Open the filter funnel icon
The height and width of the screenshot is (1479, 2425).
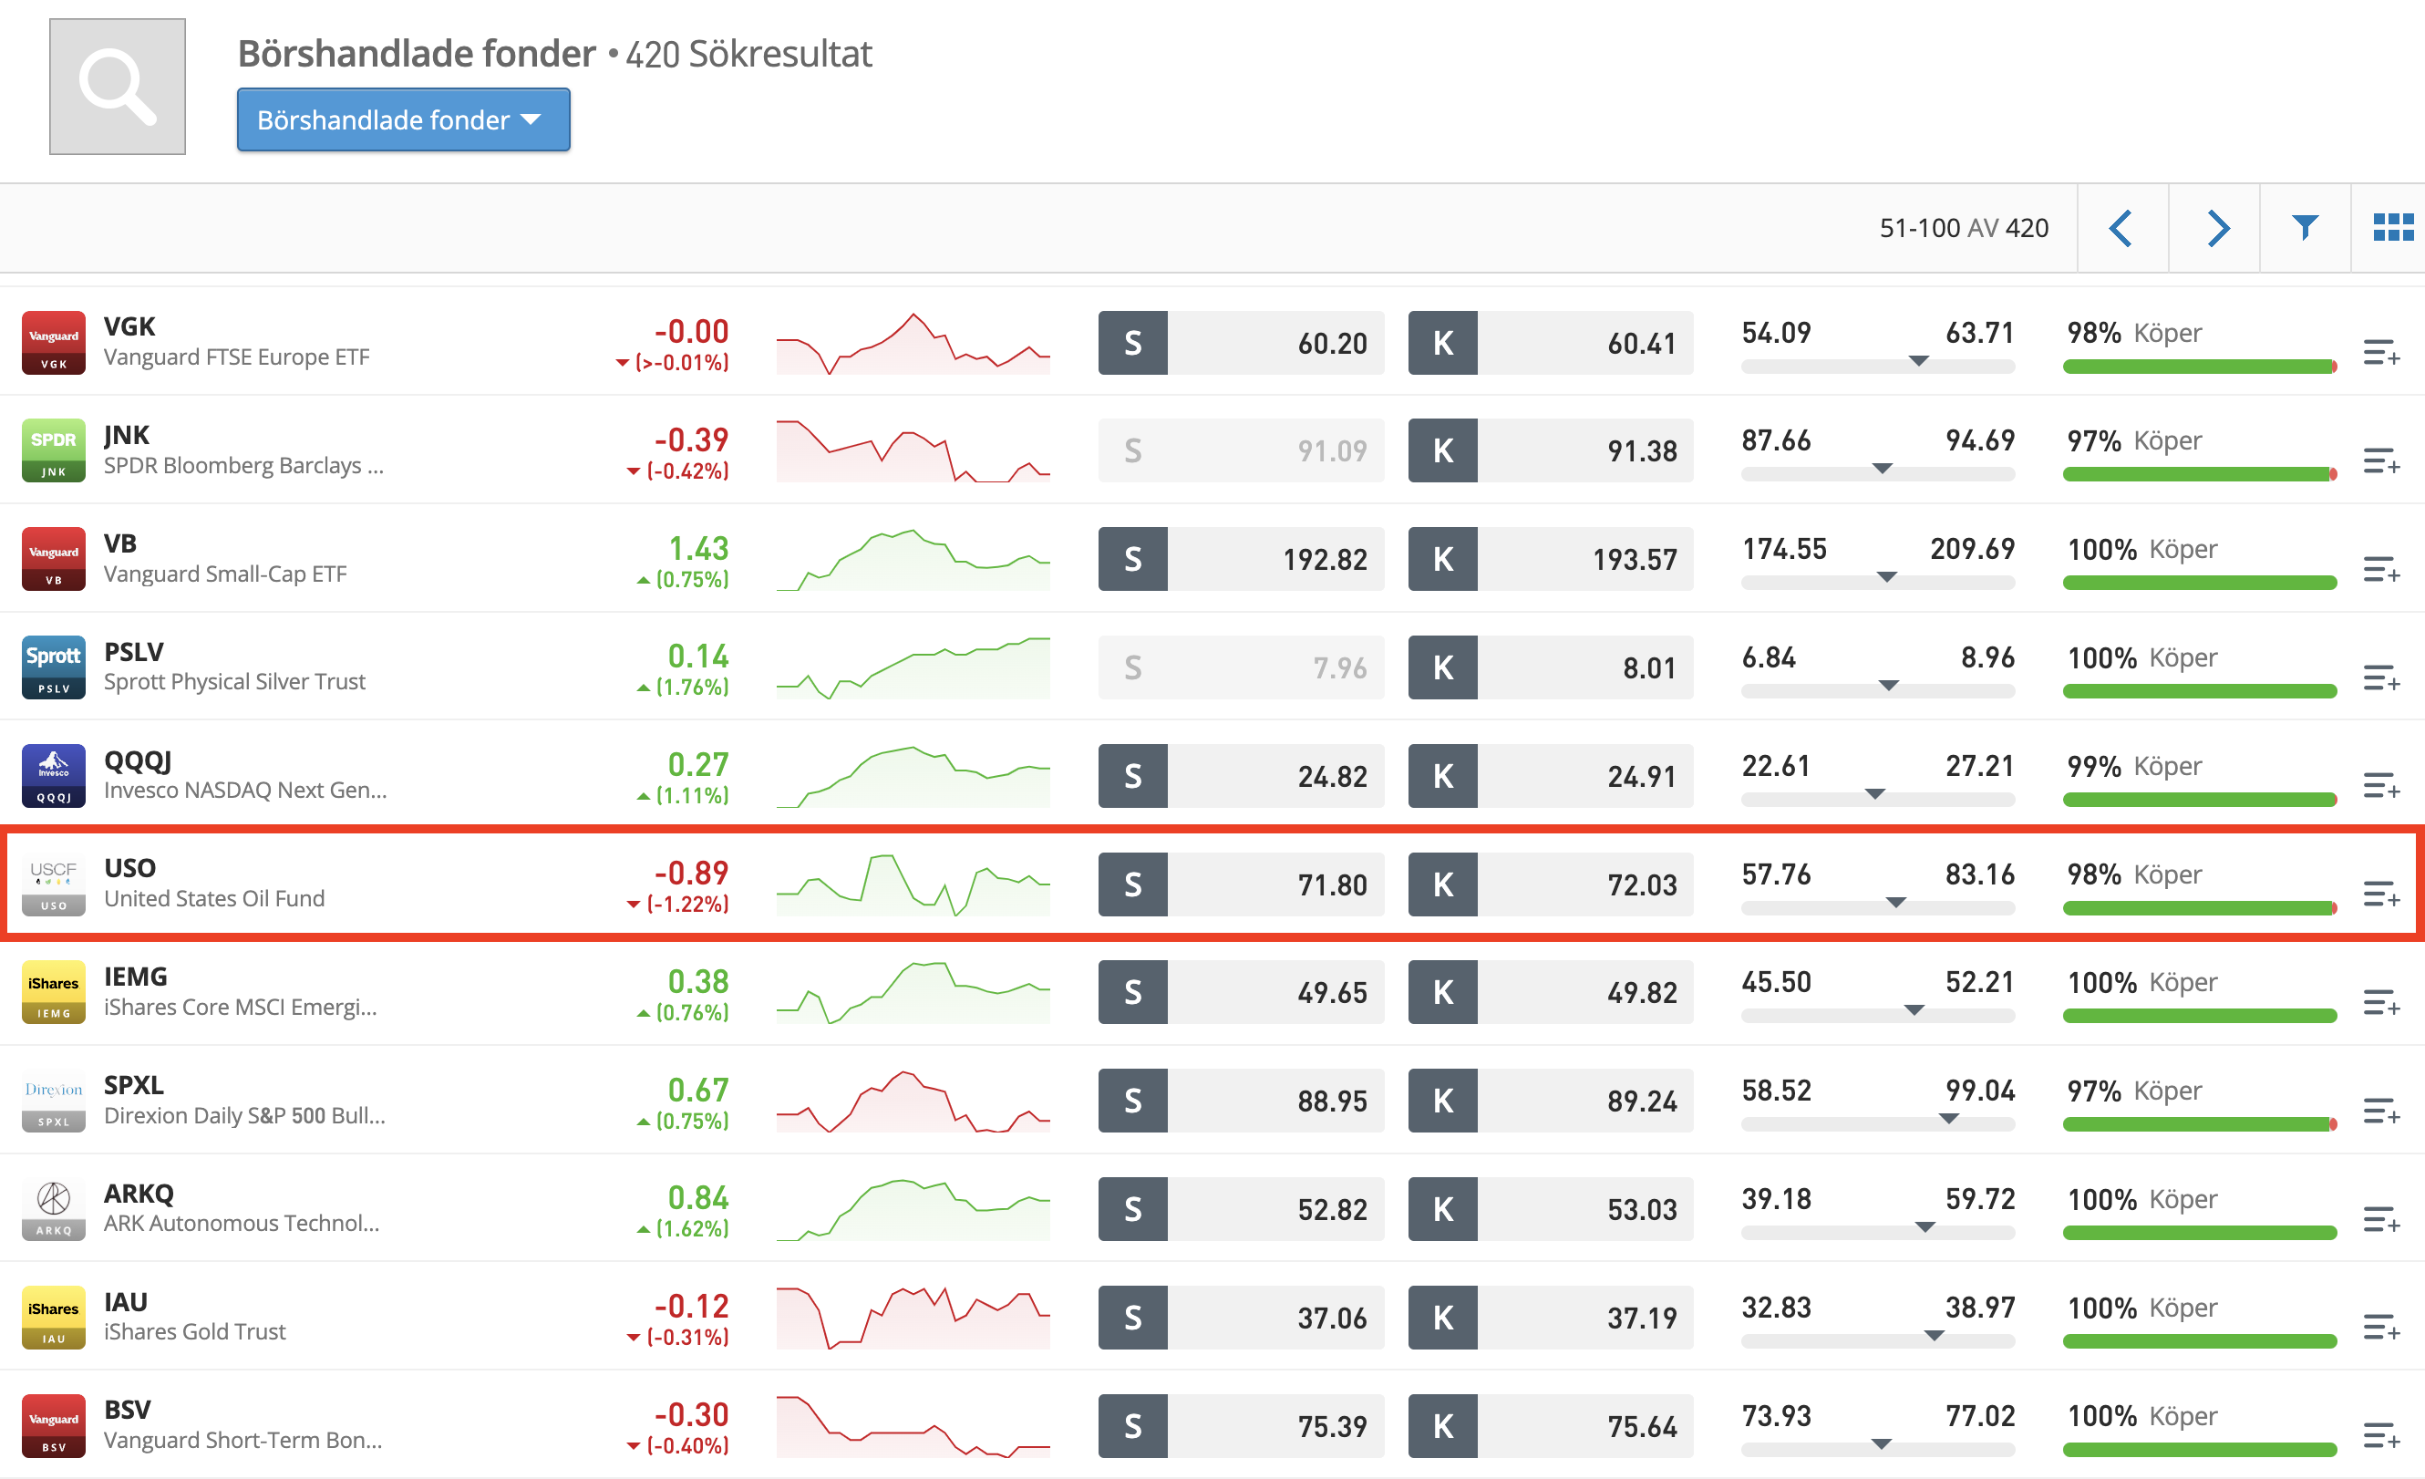pos(2304,229)
